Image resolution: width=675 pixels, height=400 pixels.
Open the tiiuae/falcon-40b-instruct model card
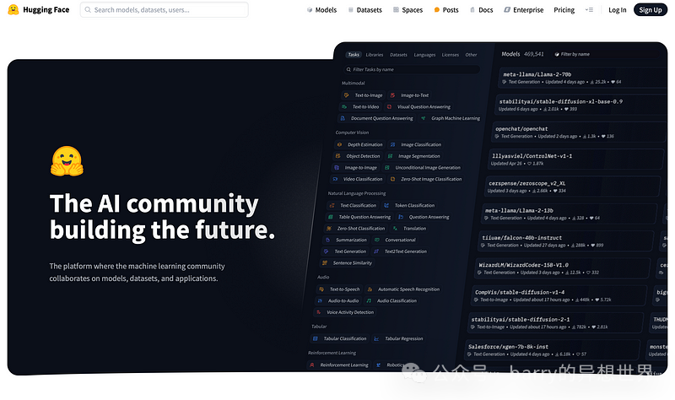tap(566, 241)
